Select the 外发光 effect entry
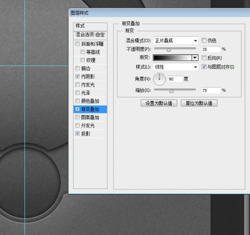This screenshot has width=250, height=235. [x=90, y=125]
